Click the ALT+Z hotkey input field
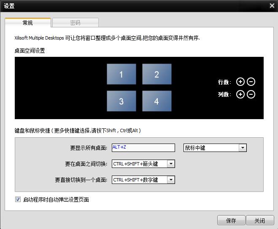This screenshot has height=229, width=278. 143,148
